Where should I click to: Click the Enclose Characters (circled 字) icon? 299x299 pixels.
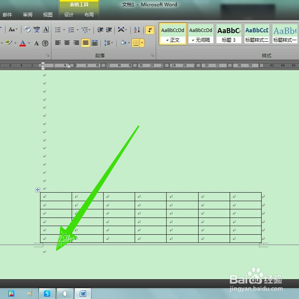(x=45, y=43)
